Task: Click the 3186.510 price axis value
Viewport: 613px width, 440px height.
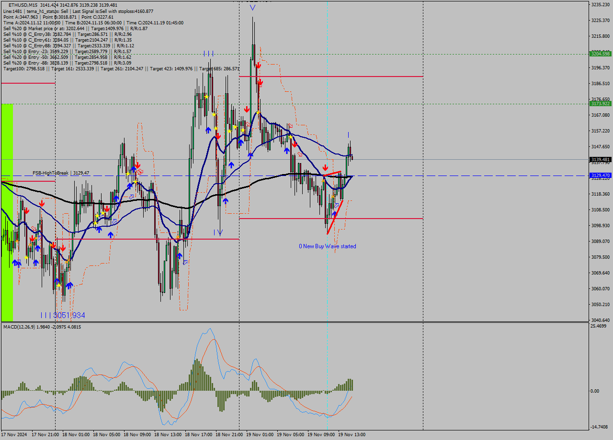Action: click(x=601, y=83)
